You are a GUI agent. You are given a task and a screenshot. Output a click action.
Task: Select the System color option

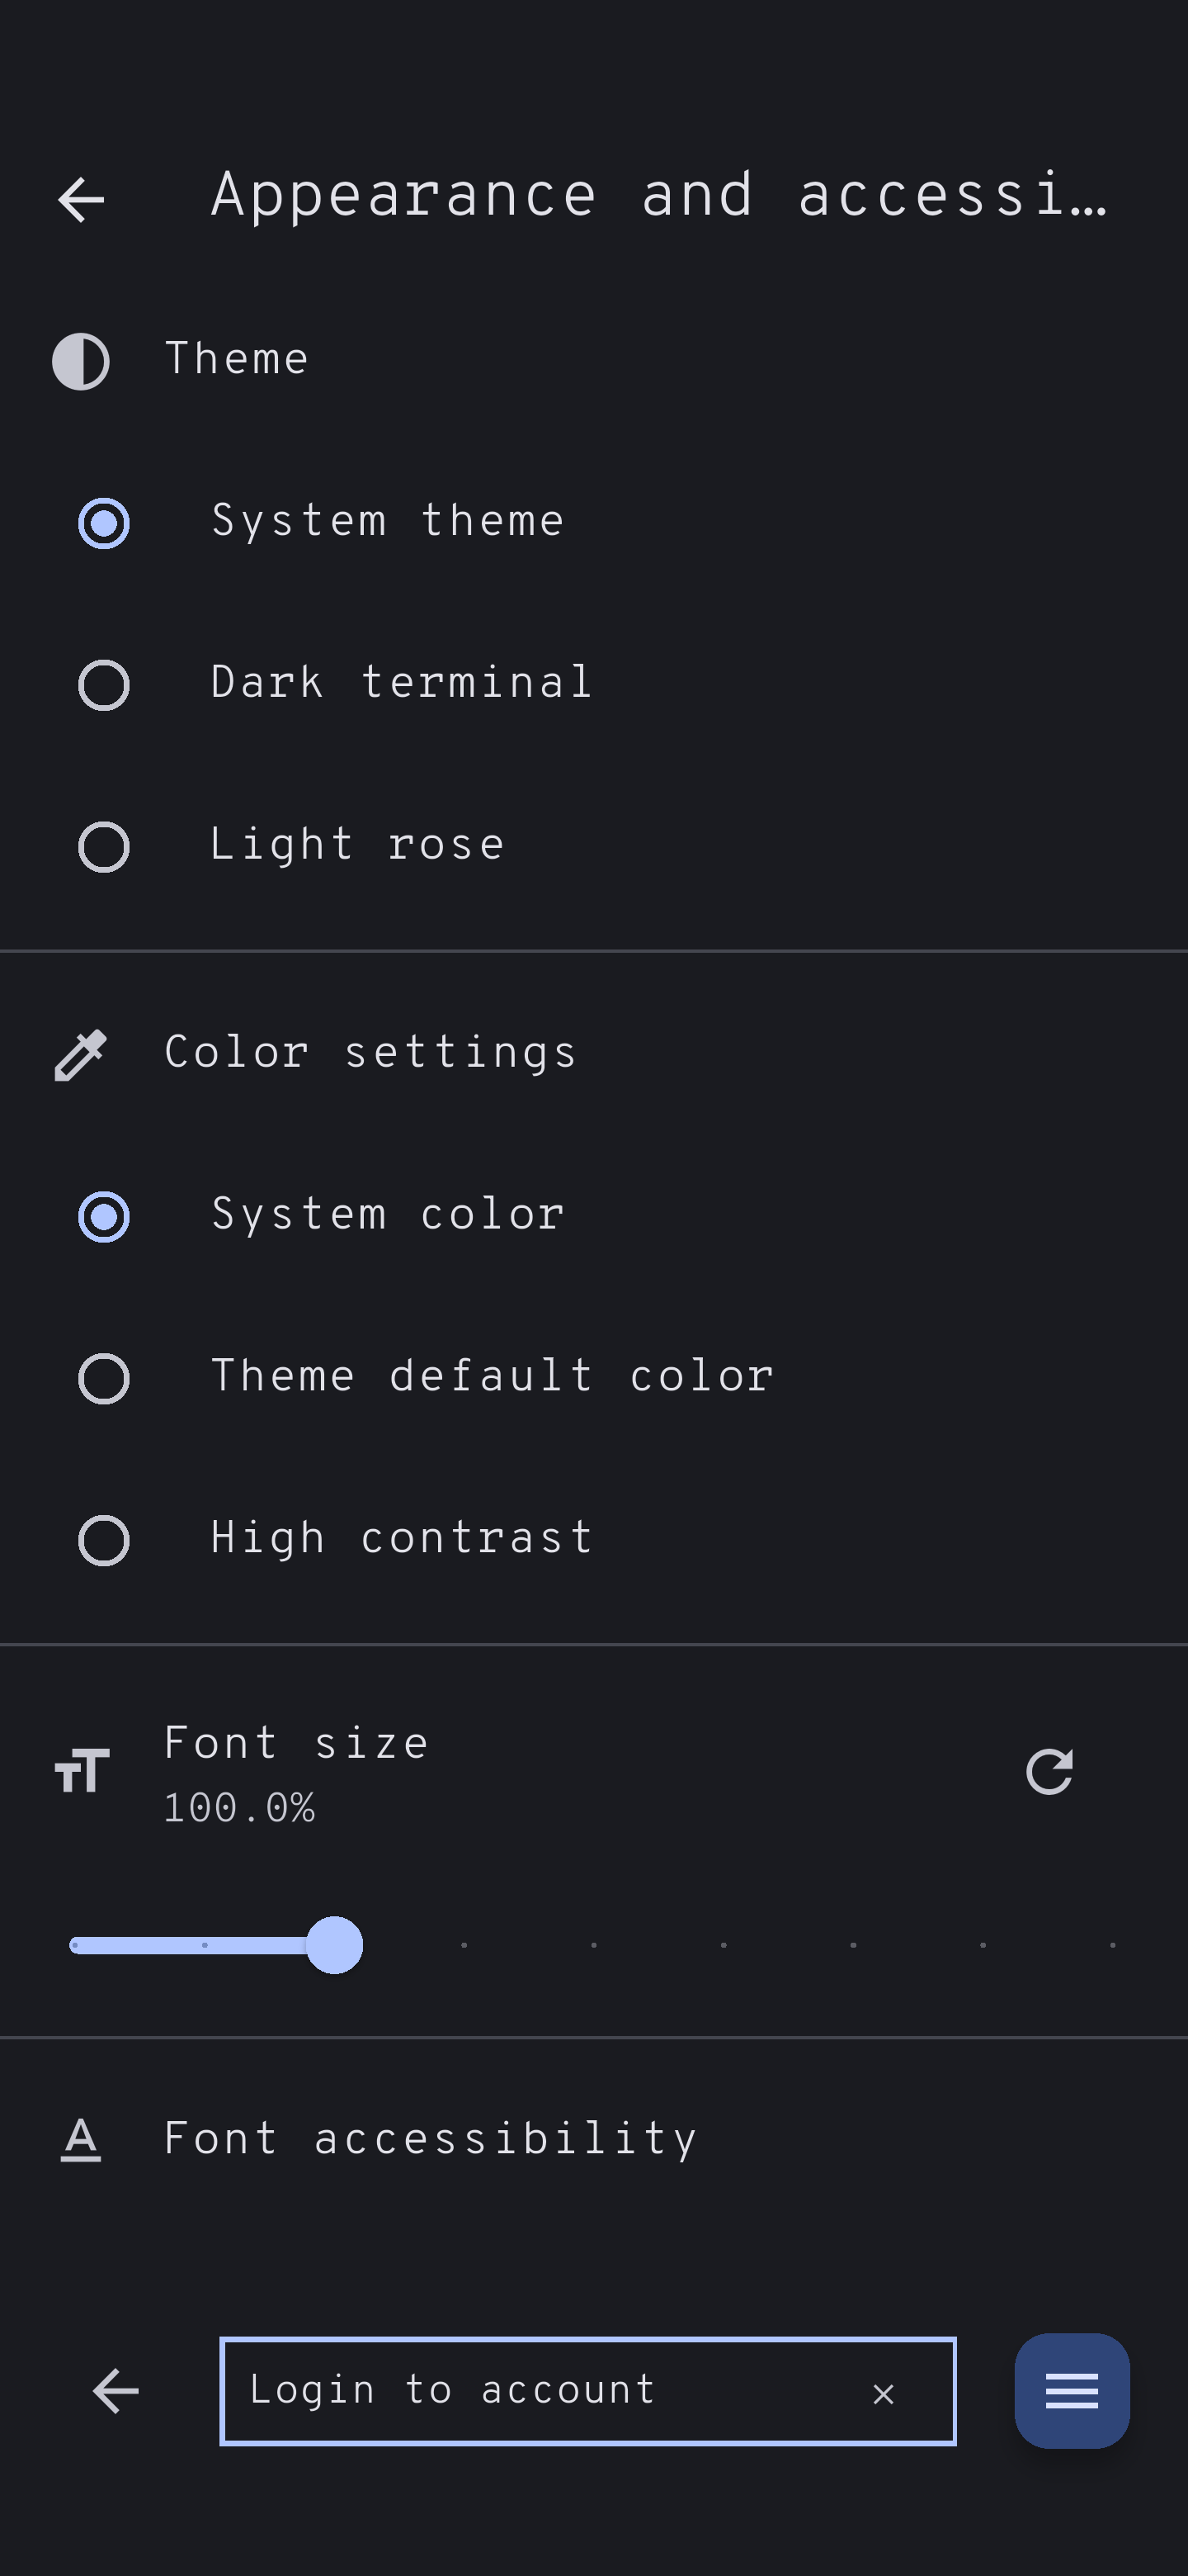click(104, 1217)
